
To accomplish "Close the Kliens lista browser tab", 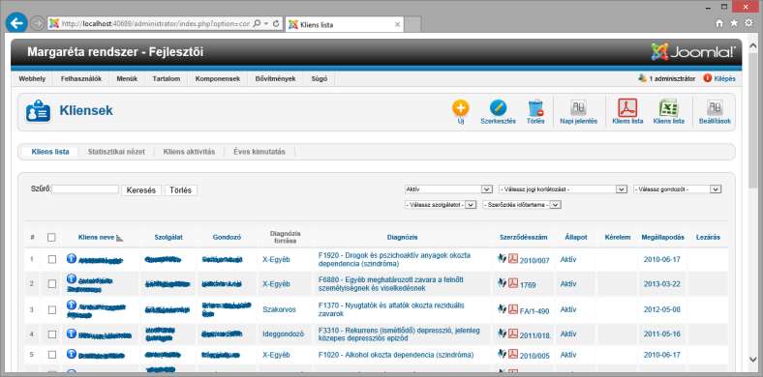I will tap(397, 24).
